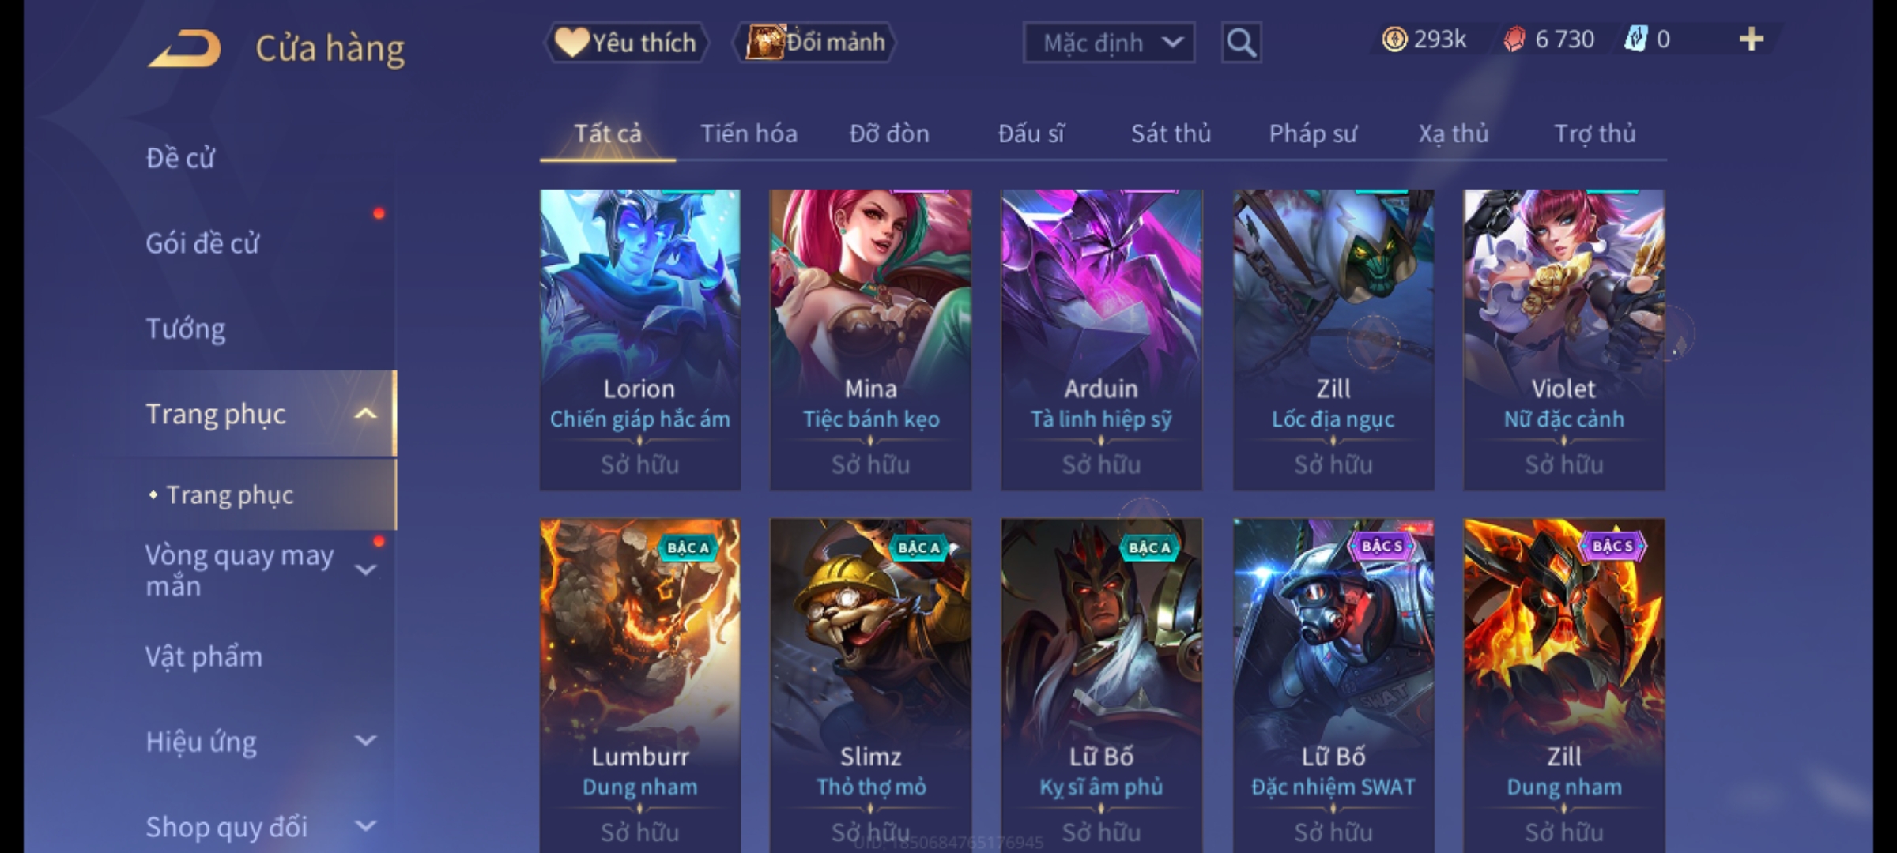Image resolution: width=1897 pixels, height=853 pixels.
Task: Click the blue voucher currency icon
Action: pyautogui.click(x=1635, y=39)
